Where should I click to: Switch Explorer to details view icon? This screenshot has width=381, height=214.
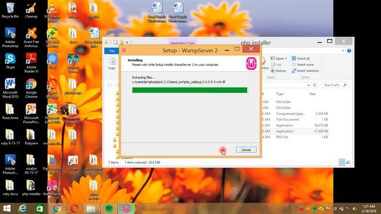[x=342, y=162]
